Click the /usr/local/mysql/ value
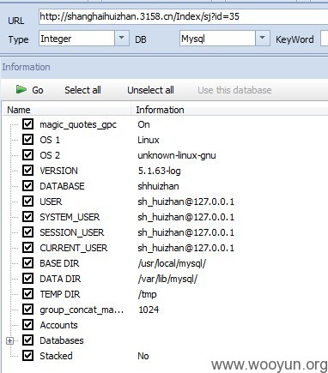The width and height of the screenshot is (328, 373). point(172,263)
